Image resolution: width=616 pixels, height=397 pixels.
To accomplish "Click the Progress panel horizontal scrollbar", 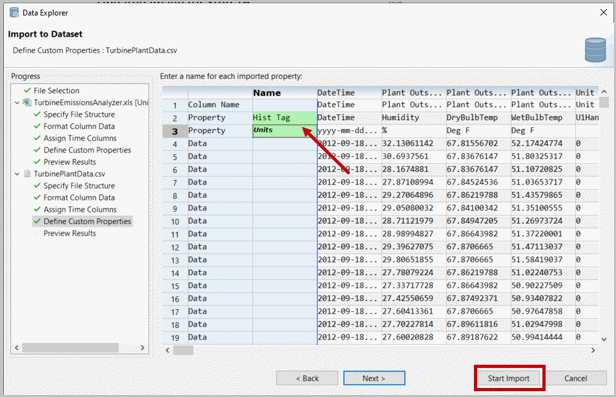I will tap(65, 347).
